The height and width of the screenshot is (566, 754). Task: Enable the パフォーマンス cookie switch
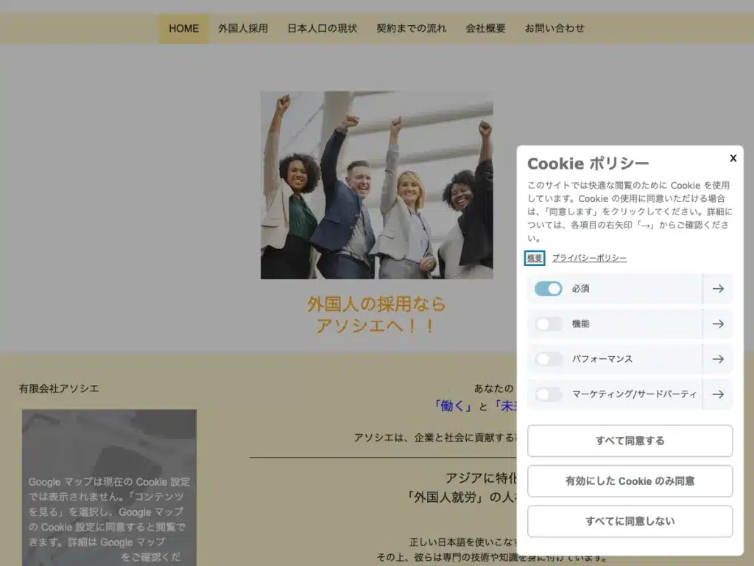point(548,359)
